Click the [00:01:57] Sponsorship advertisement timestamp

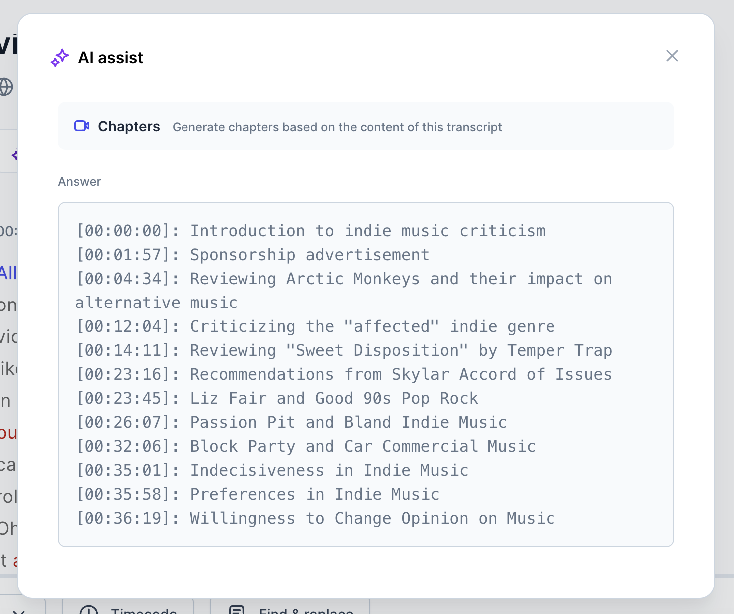(125, 254)
